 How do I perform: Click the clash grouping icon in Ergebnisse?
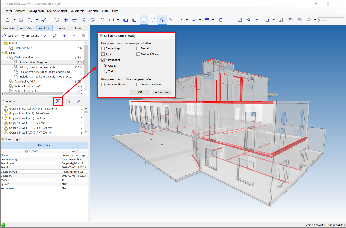point(58,101)
